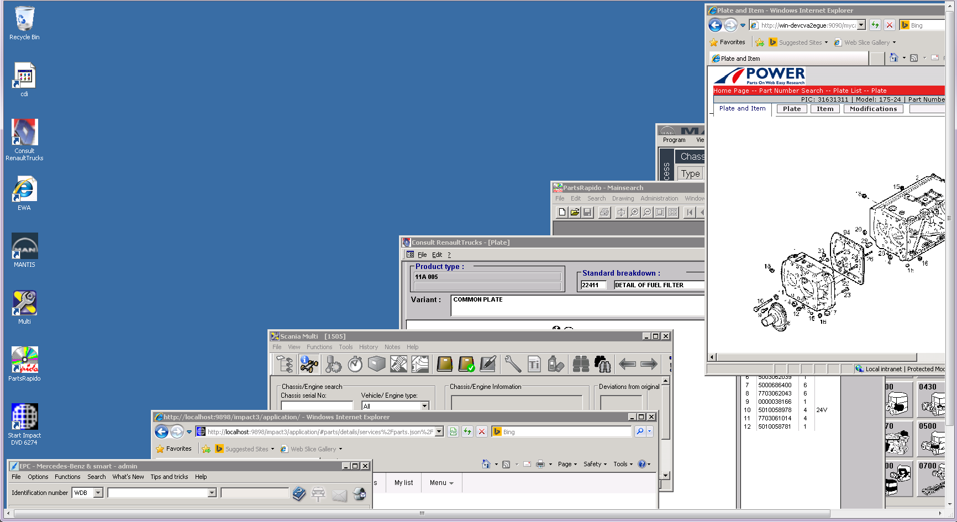957x522 pixels.
Task: Open the History menu in Scania Multi
Action: coord(368,347)
